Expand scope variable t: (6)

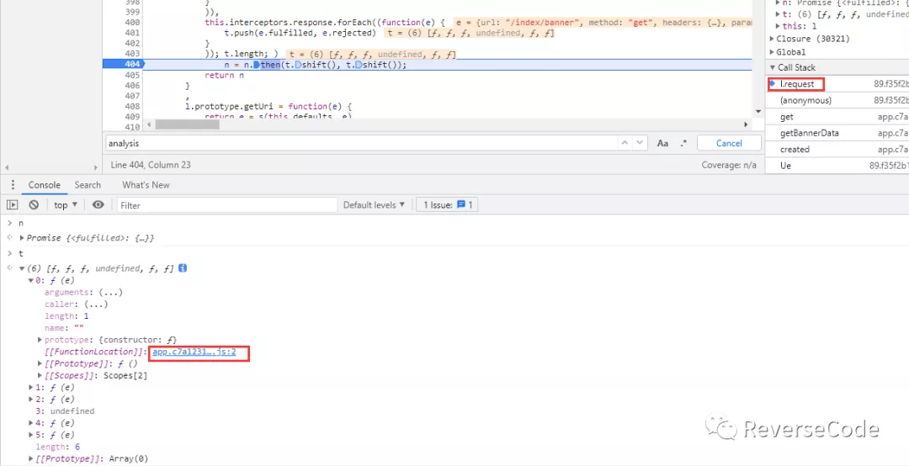point(779,14)
